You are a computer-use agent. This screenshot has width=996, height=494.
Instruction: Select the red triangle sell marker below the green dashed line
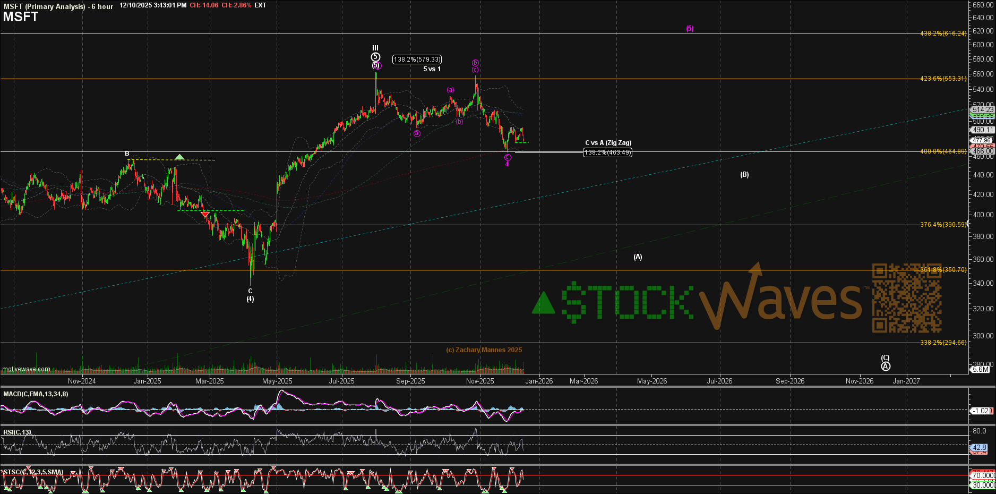pyautogui.click(x=204, y=215)
